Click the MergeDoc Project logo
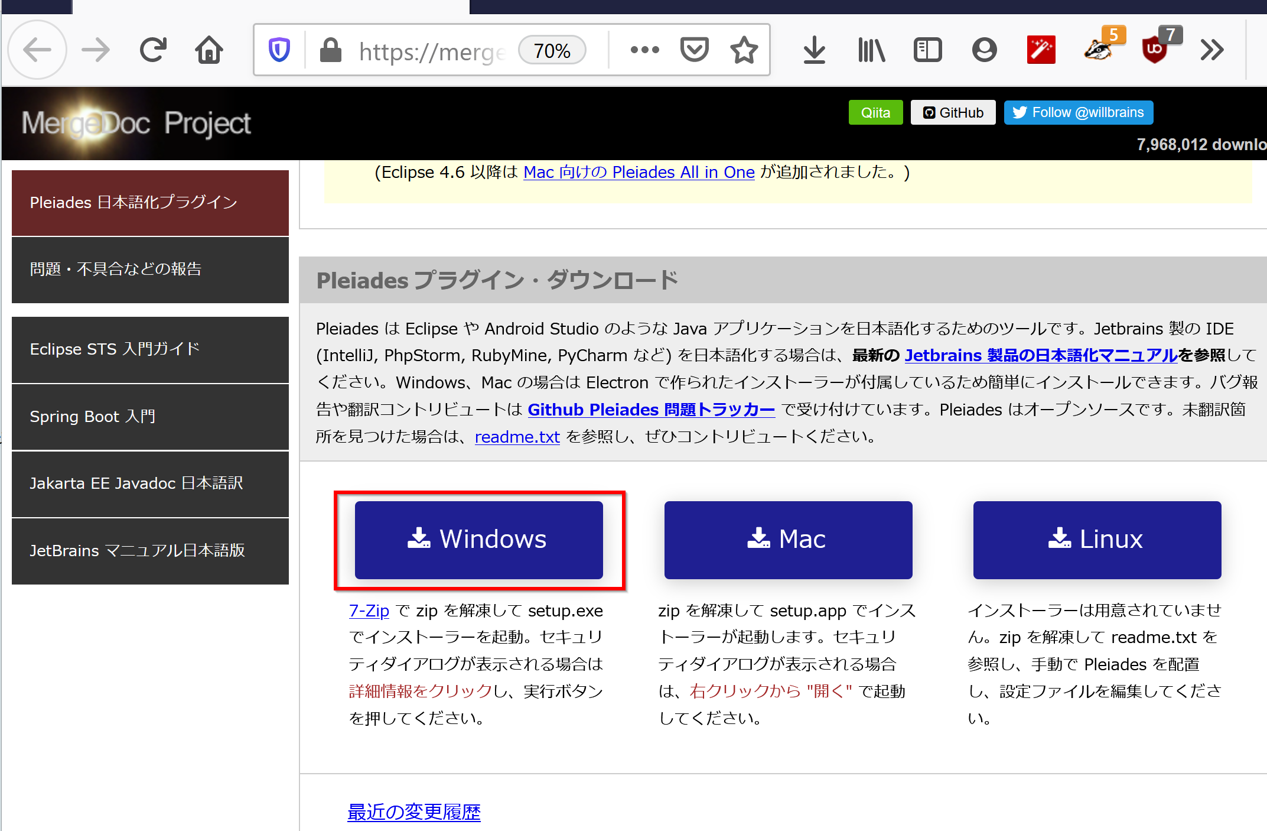The height and width of the screenshot is (831, 1267). [136, 124]
